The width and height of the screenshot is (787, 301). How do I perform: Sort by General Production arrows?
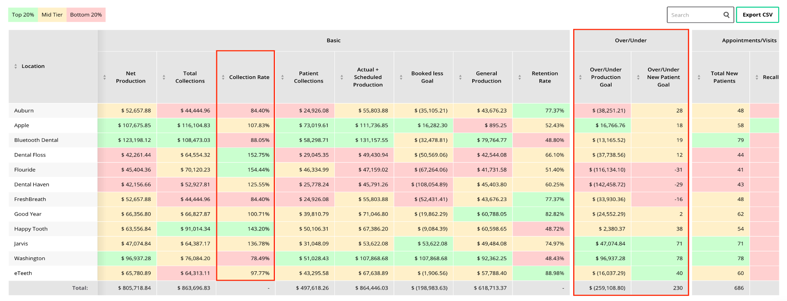[x=460, y=77]
